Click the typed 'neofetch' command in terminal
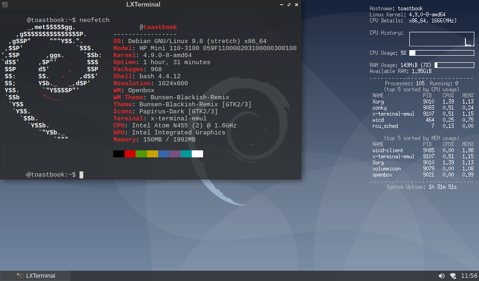479x281 pixels. click(94, 20)
